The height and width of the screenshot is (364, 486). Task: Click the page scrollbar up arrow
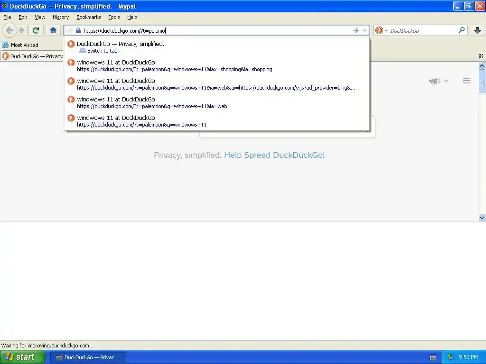[x=482, y=65]
